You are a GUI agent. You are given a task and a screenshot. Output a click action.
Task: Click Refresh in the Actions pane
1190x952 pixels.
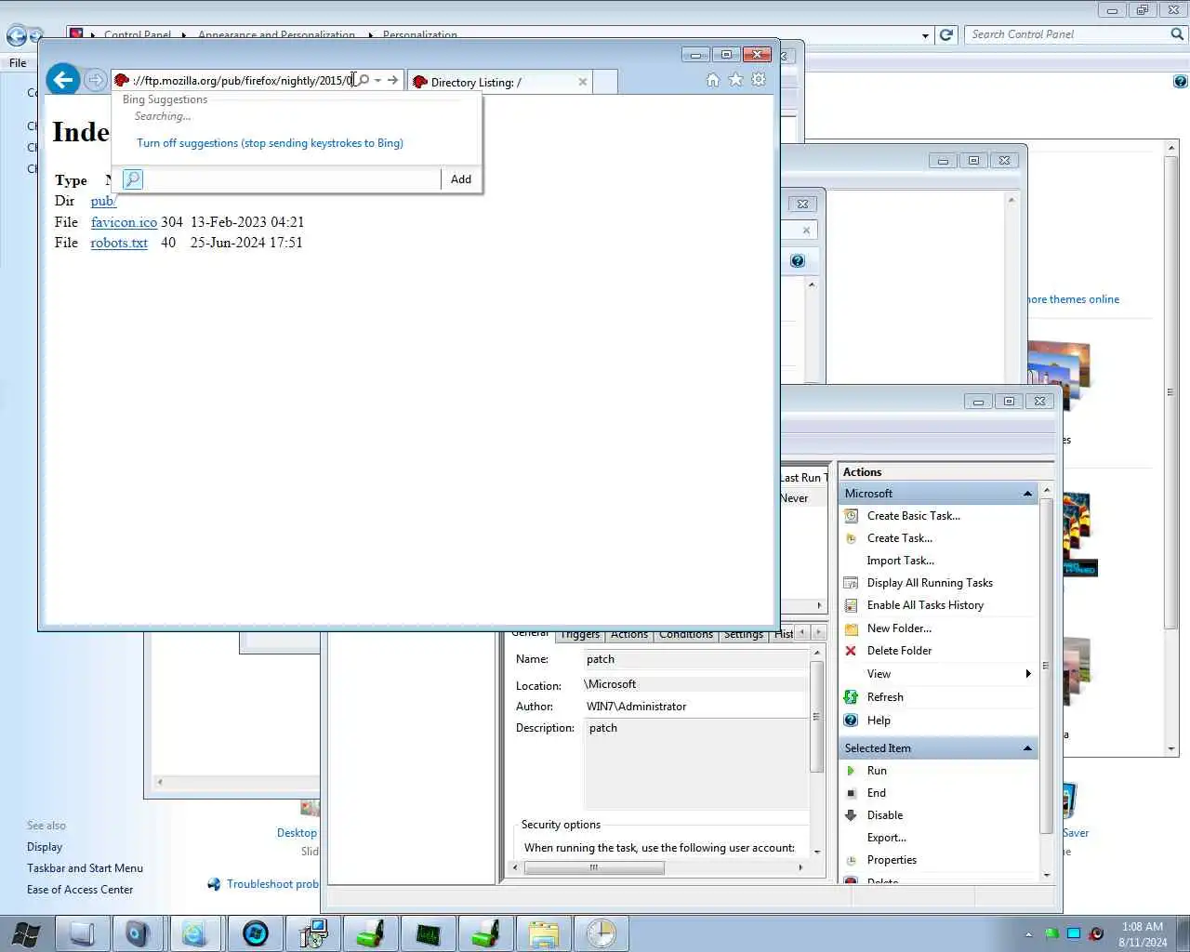point(884,697)
